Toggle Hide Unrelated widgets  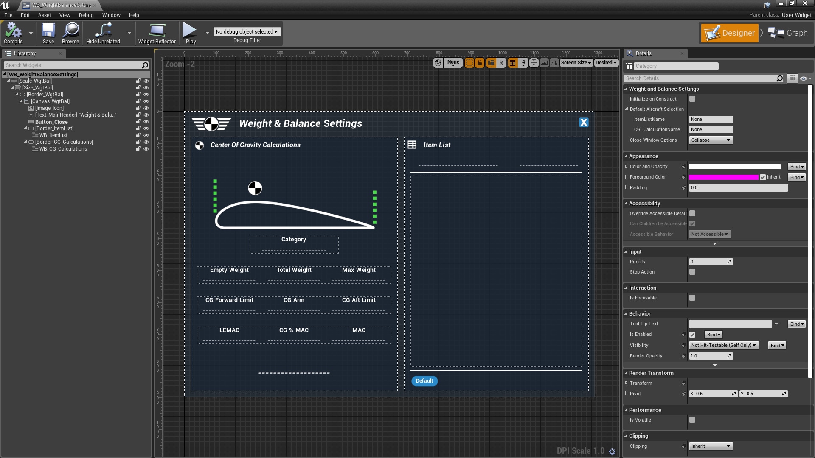[x=102, y=32]
